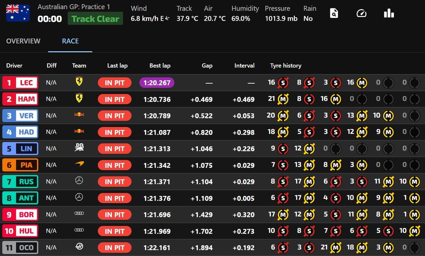Click the Best lap column header

tap(160, 65)
